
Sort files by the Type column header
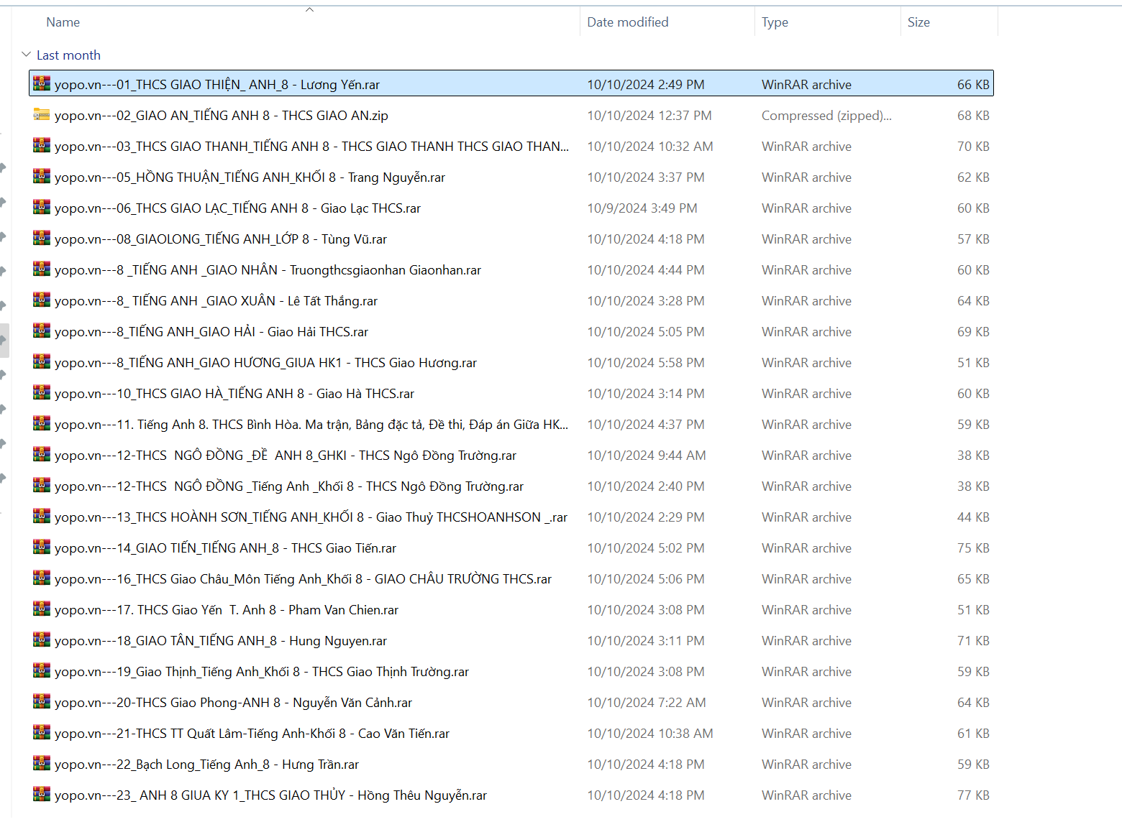tap(775, 22)
